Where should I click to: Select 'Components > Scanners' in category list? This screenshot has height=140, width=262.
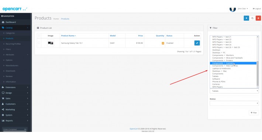(233, 63)
